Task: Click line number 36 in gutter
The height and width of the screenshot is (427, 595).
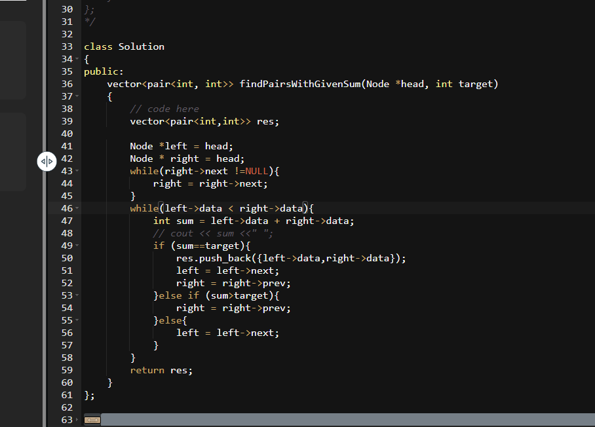Action: pos(67,84)
